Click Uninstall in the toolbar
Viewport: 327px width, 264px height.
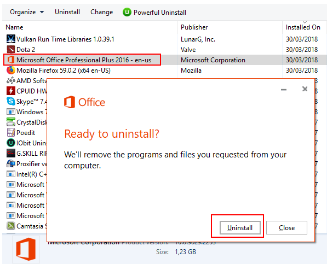pos(67,12)
